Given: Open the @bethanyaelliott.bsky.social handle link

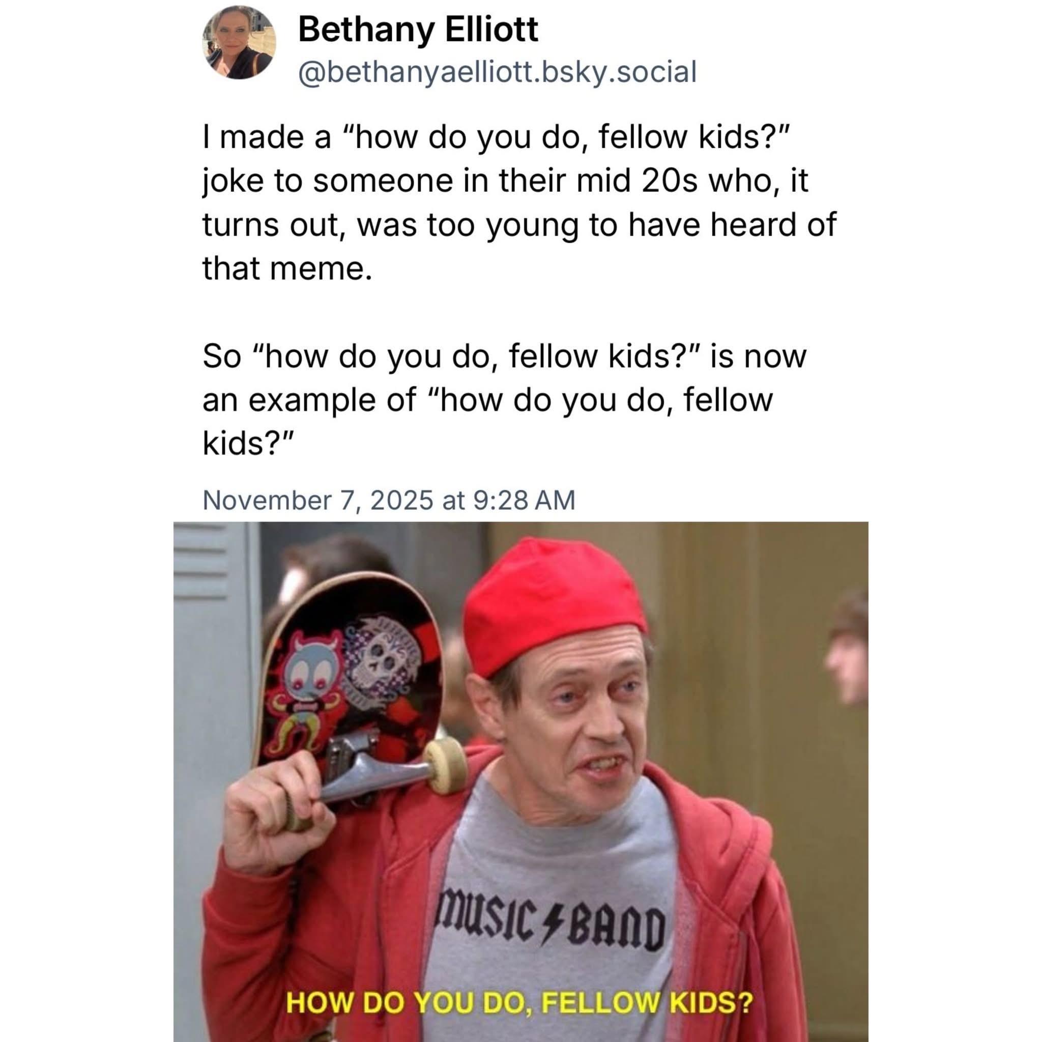Looking at the screenshot, I should point(497,72).
